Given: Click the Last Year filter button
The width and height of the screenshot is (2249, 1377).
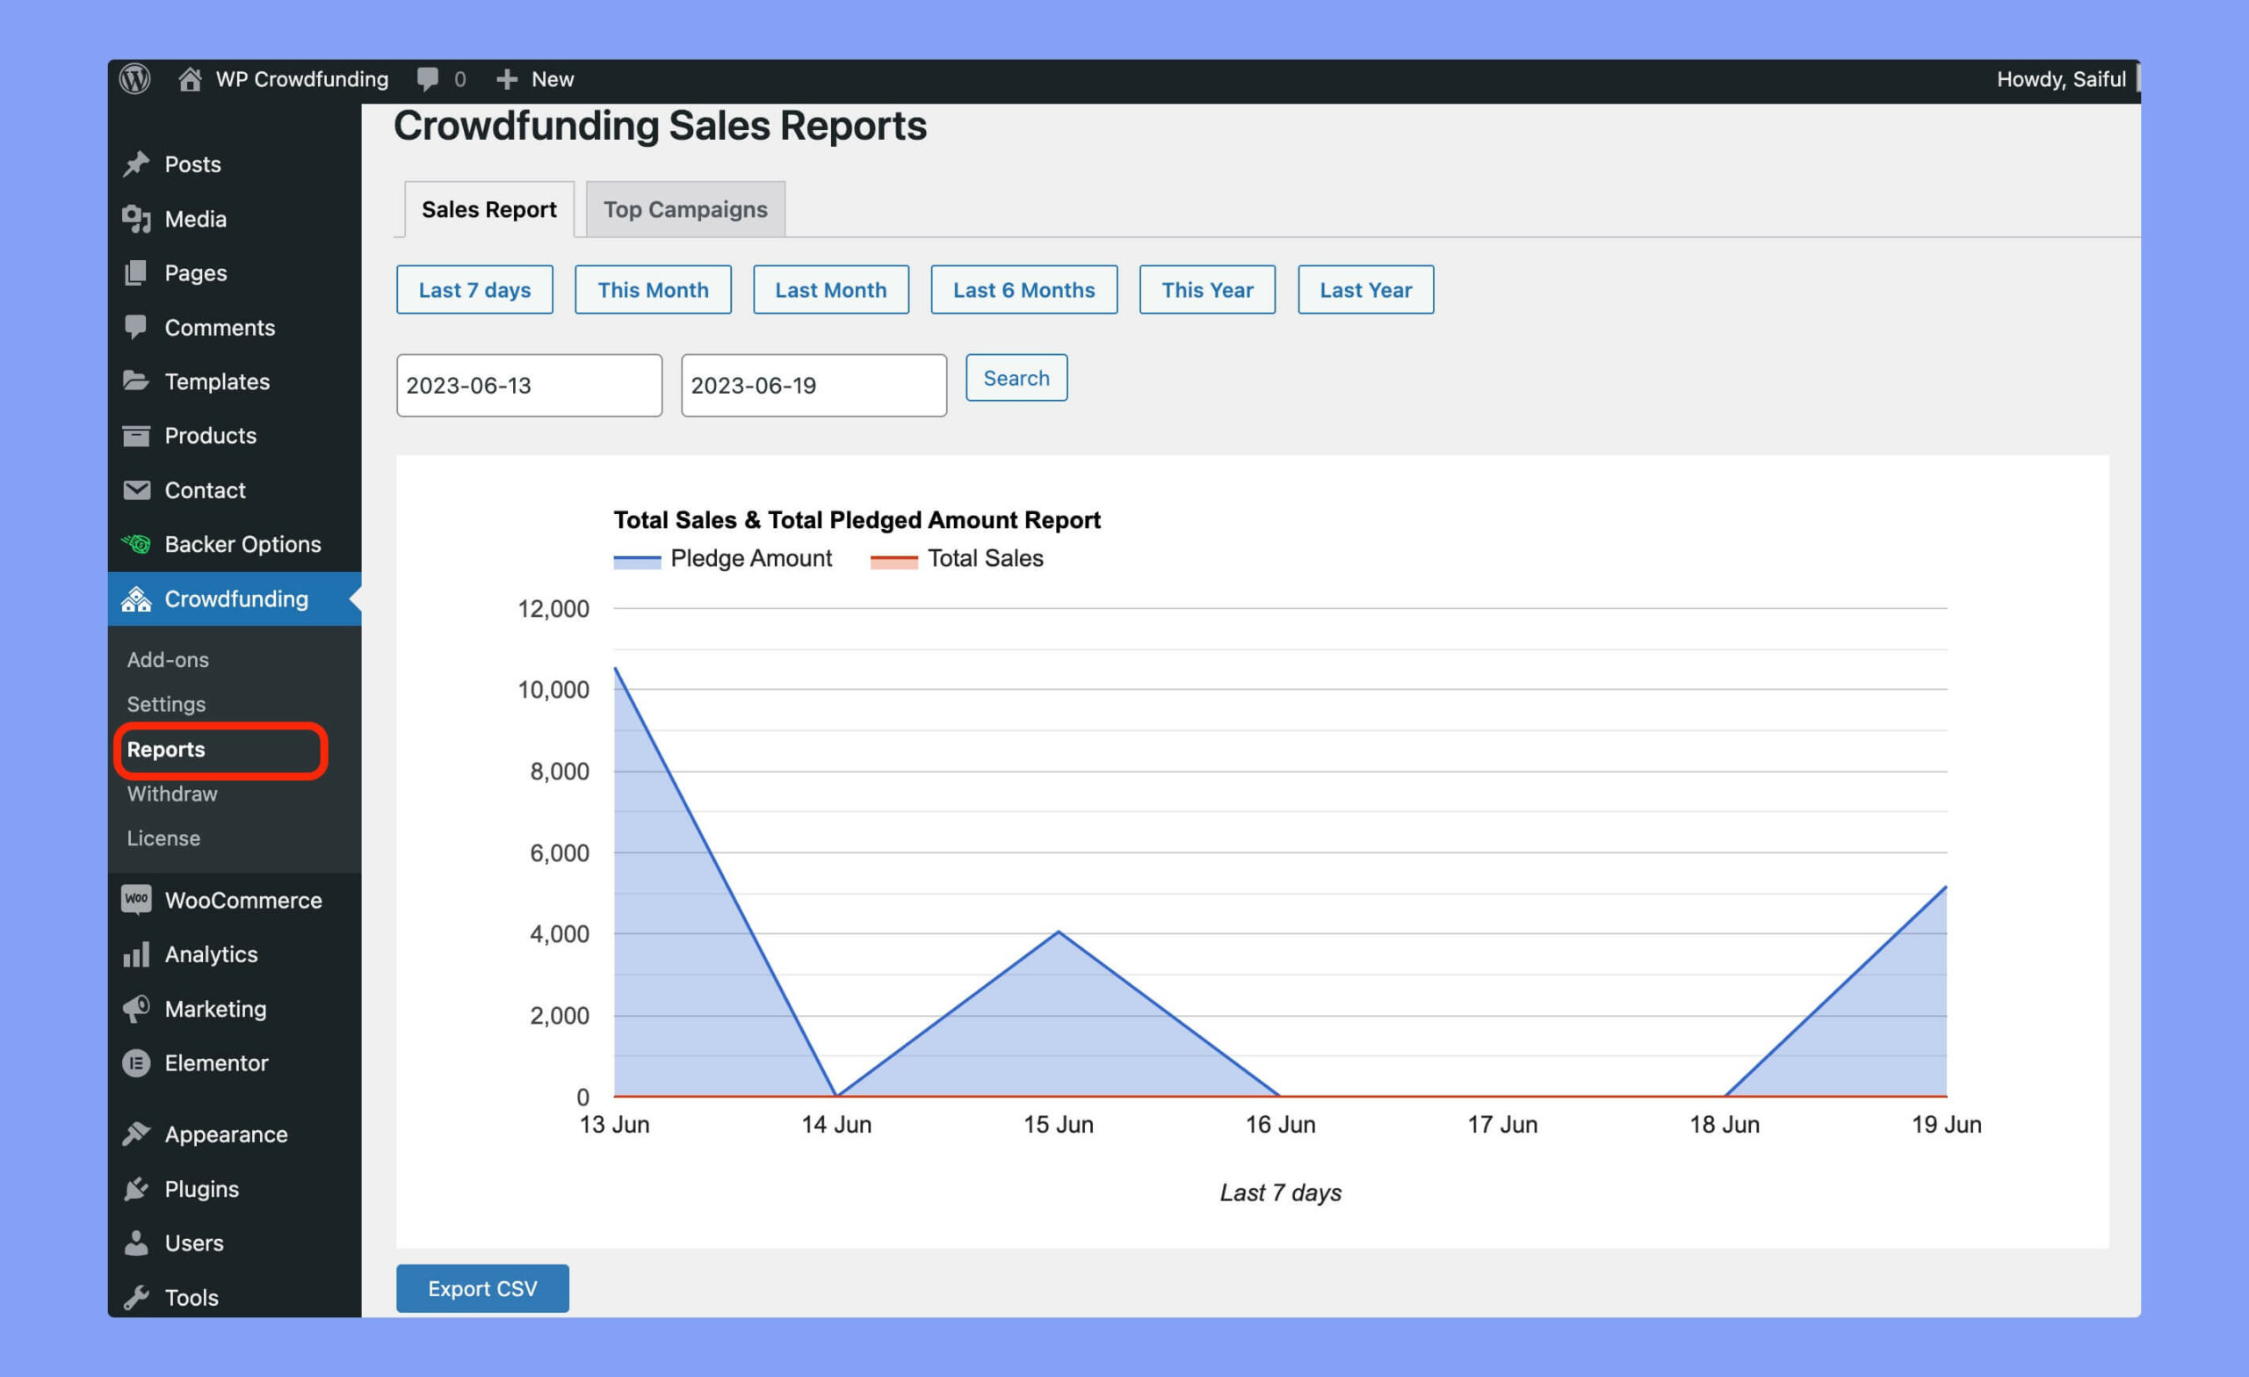Looking at the screenshot, I should [x=1365, y=289].
